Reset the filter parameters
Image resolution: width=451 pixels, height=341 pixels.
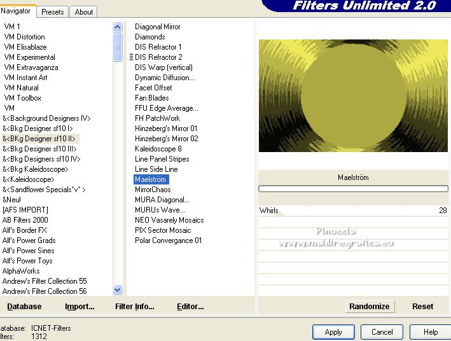(x=422, y=307)
